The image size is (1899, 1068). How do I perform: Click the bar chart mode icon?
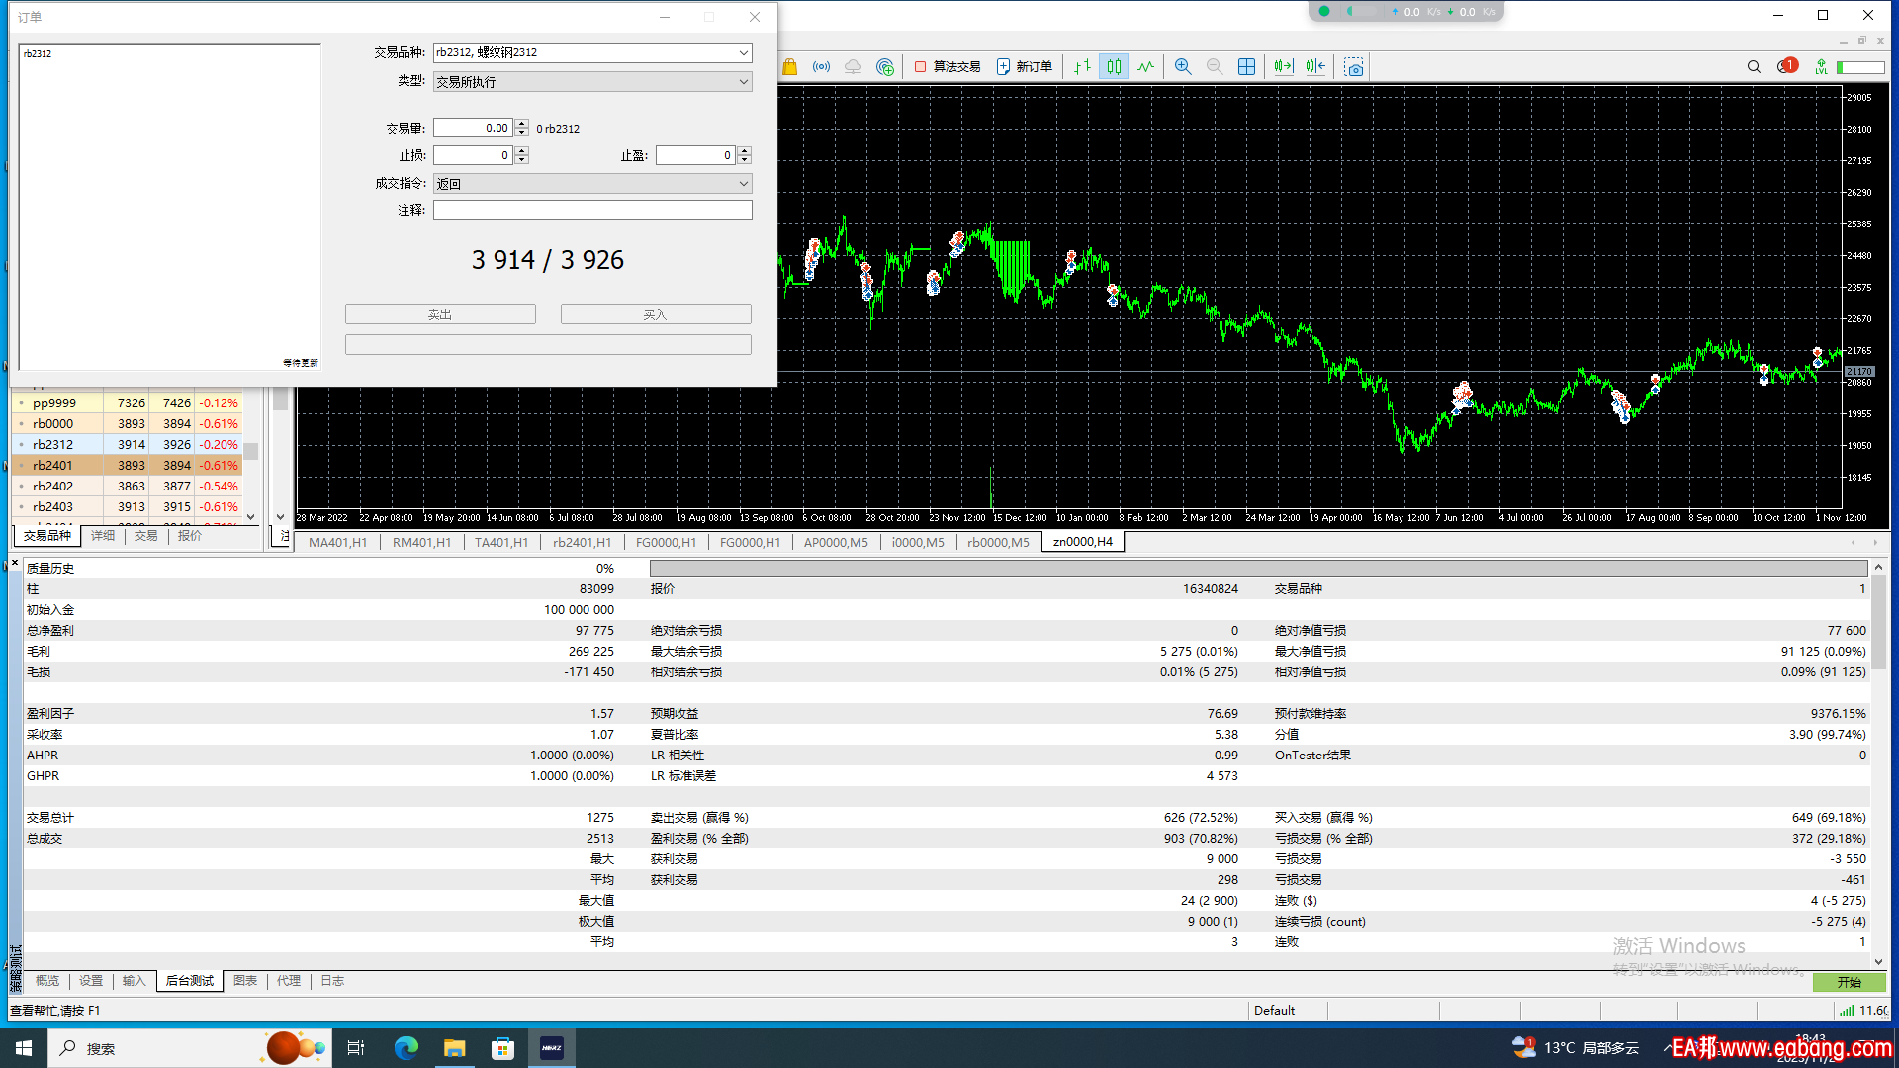(1083, 67)
